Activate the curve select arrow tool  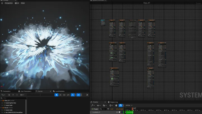[x=56, y=95]
